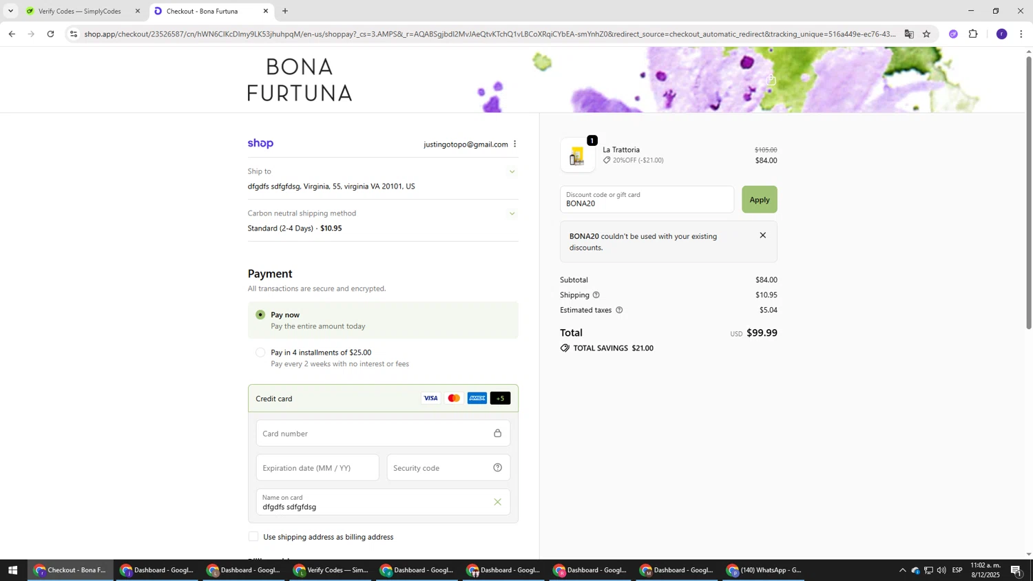Open the tab search dropdown arrow

click(x=10, y=11)
